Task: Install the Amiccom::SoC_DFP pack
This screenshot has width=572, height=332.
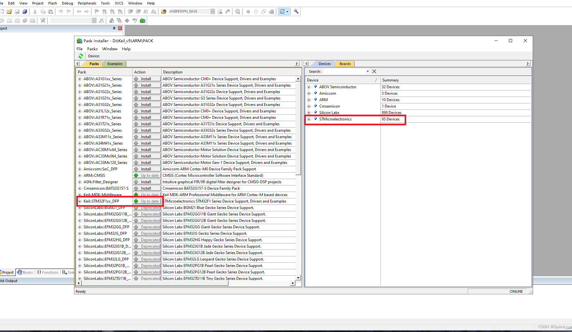Action: 147,169
